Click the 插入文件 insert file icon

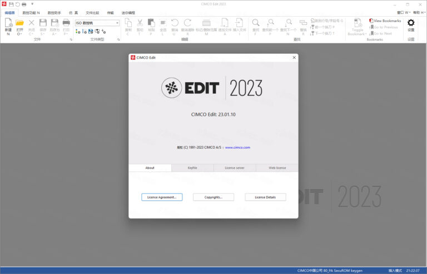(240, 23)
